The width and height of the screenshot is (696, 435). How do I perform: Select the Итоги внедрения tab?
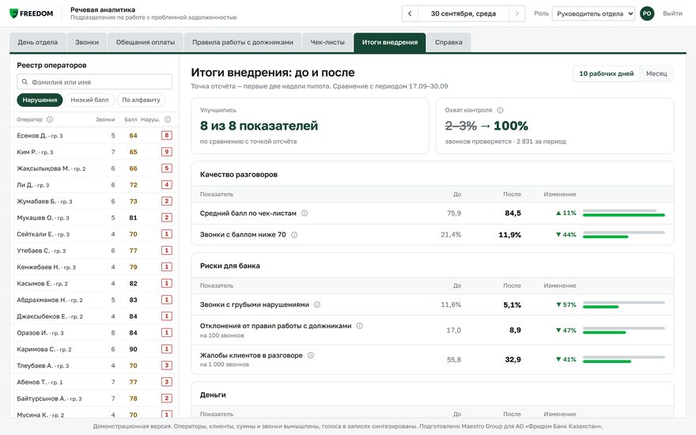(x=390, y=43)
